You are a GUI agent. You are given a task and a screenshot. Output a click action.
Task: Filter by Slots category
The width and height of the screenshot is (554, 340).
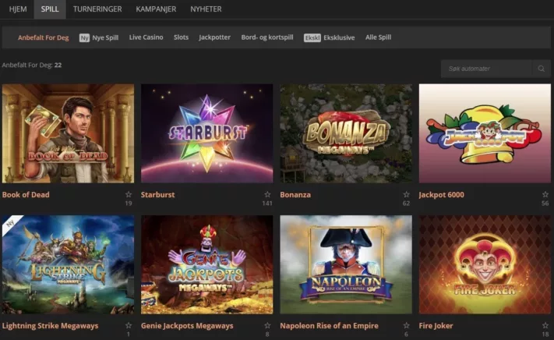coord(181,37)
